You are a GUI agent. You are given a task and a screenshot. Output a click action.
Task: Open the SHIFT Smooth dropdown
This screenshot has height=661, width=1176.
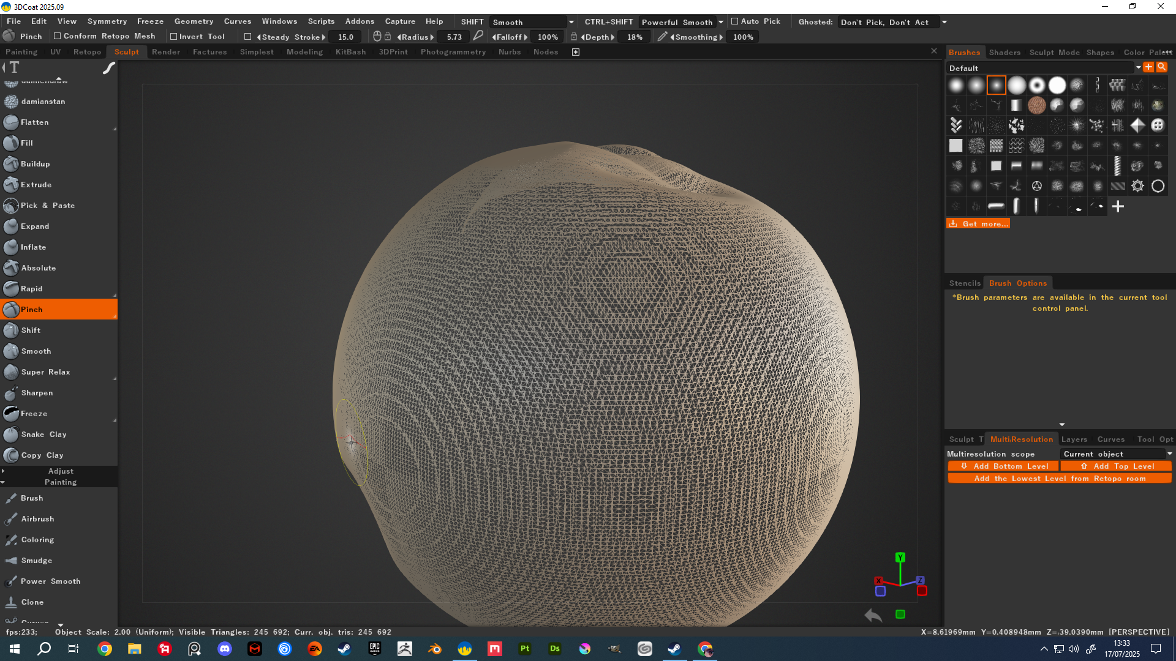pos(532,22)
